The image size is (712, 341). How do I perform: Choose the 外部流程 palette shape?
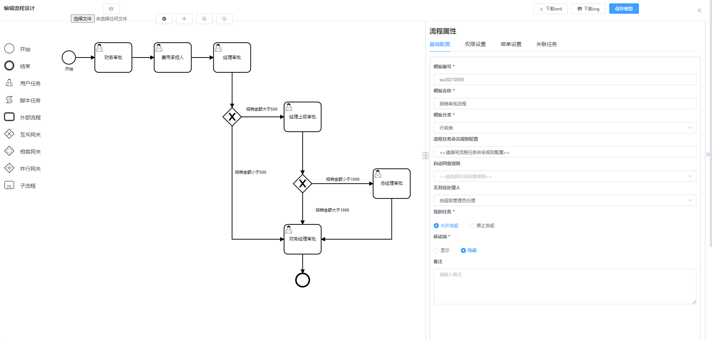click(x=9, y=117)
